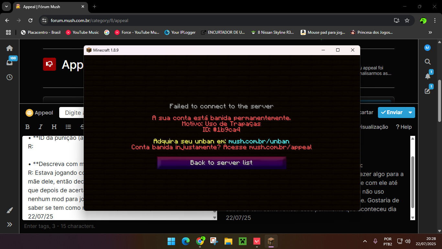Show more bookmarks with the chevron
Image resolution: width=442 pixels, height=249 pixels.
coord(430,32)
